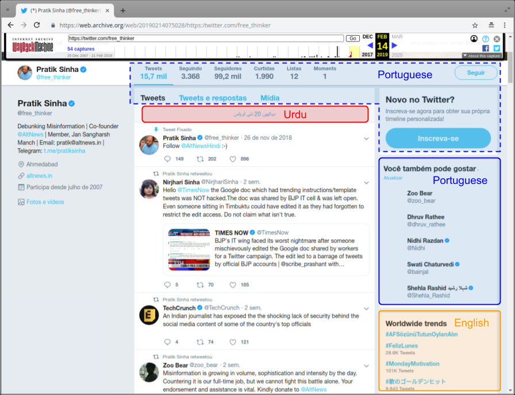Screen dimensions: 515x395
Task: Click Atualizar to refresh suggestions
Action: coord(393,178)
